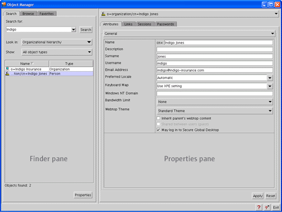This screenshot has height=212, width=282.
Task: Open the Passwords tab
Action: coord(165,24)
